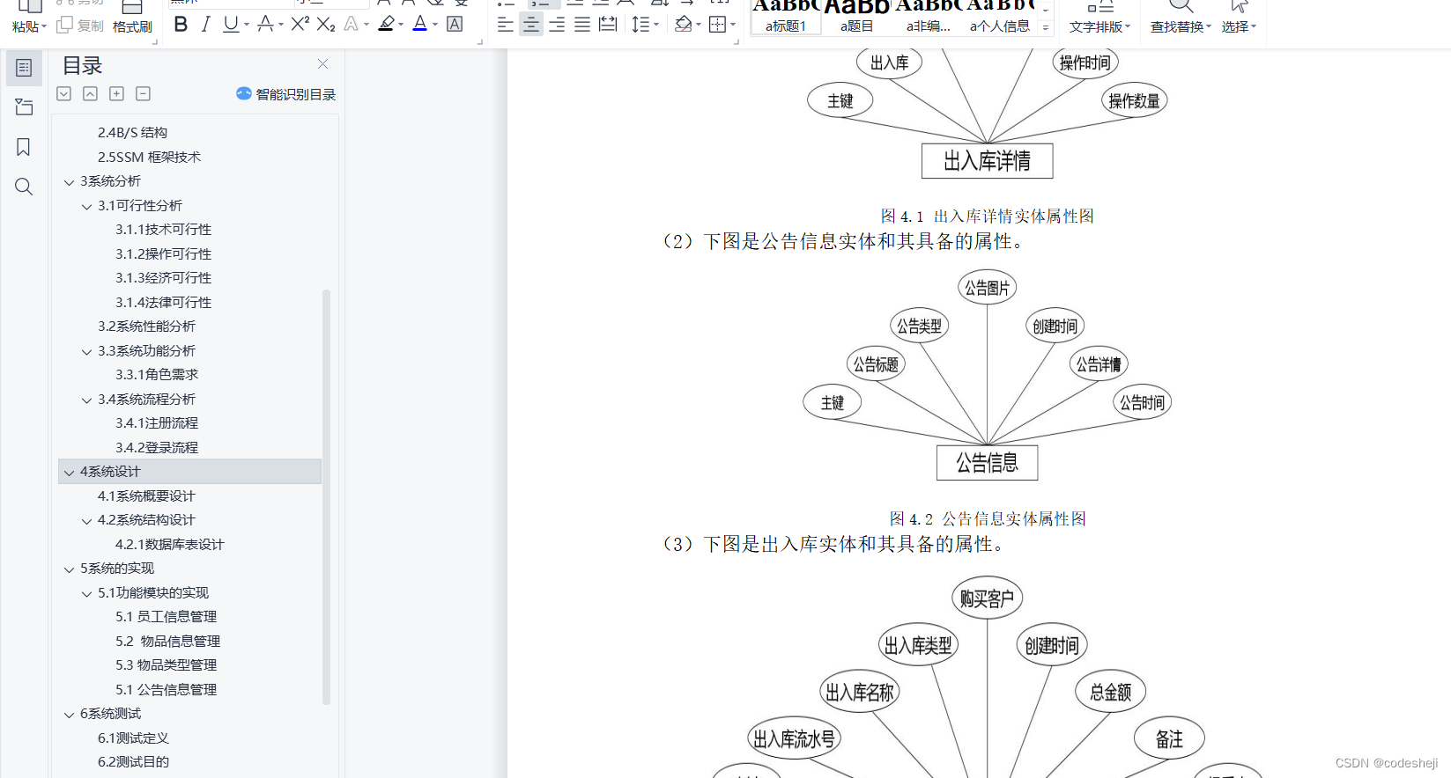Click the expand-all outline icon in 目录 panel
This screenshot has width=1451, height=778.
click(63, 93)
